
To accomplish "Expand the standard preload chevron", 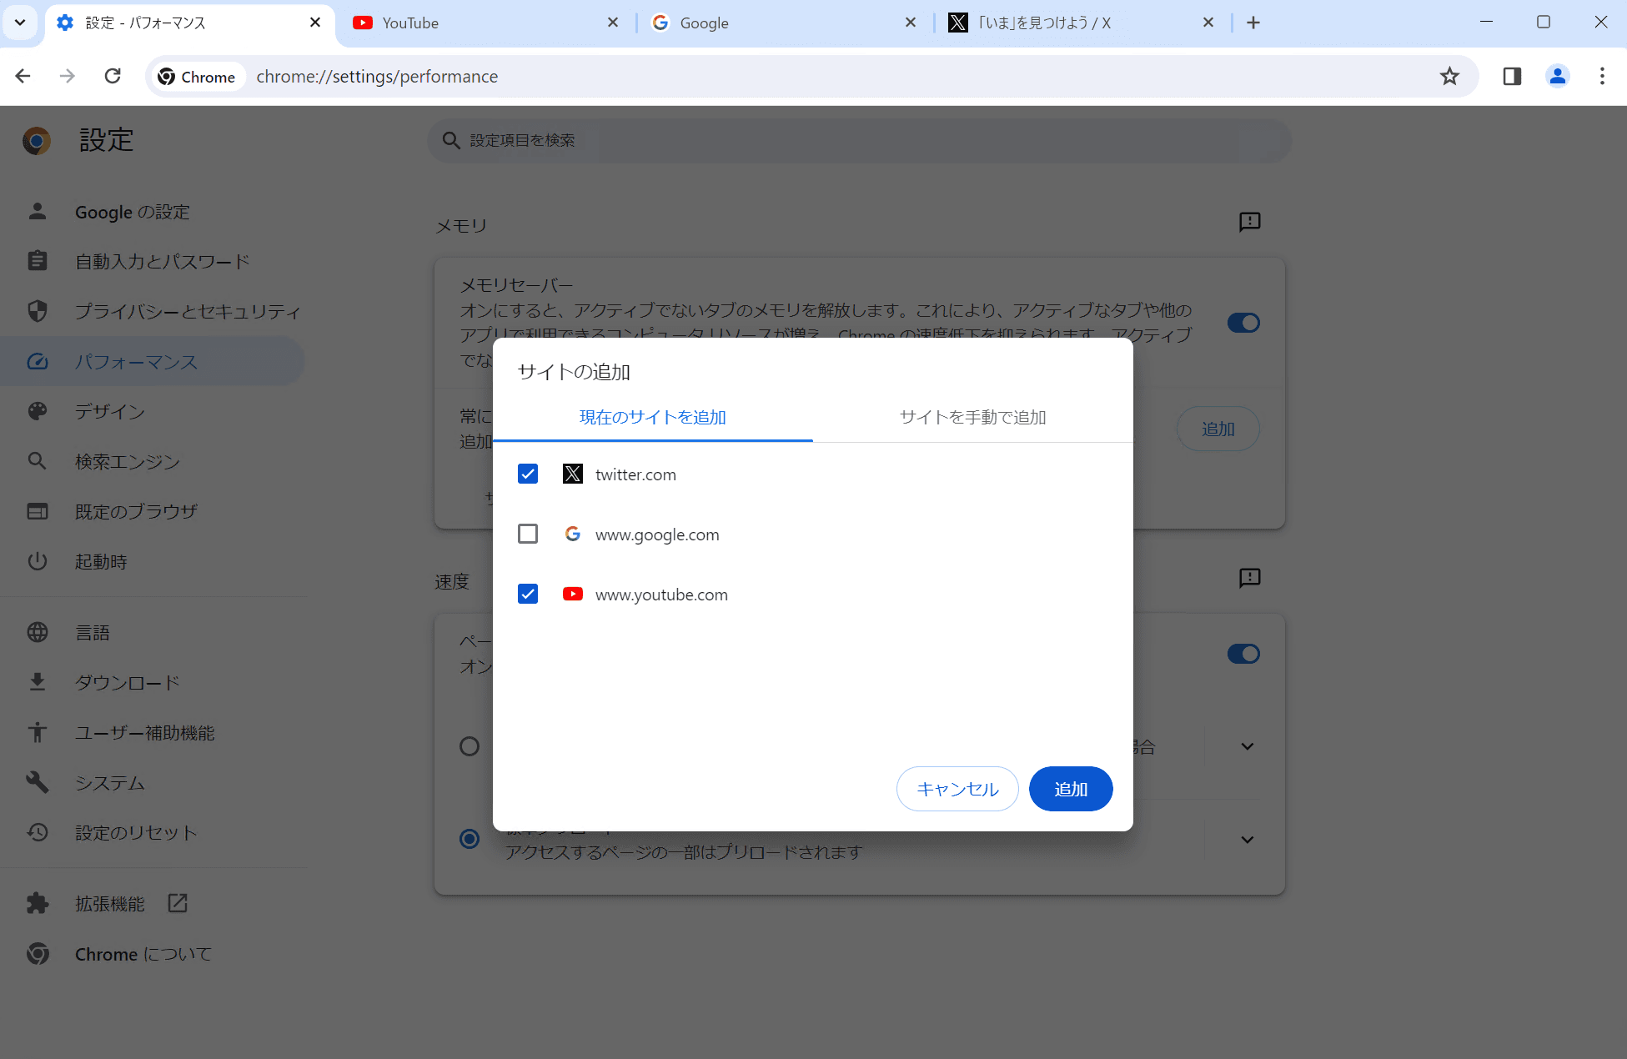I will [1248, 840].
